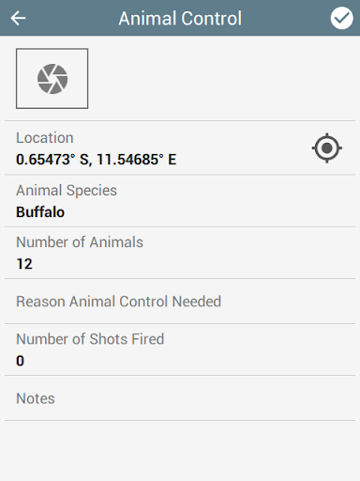360x481 pixels.
Task: Click blank space right of camera box
Action: tap(222, 79)
